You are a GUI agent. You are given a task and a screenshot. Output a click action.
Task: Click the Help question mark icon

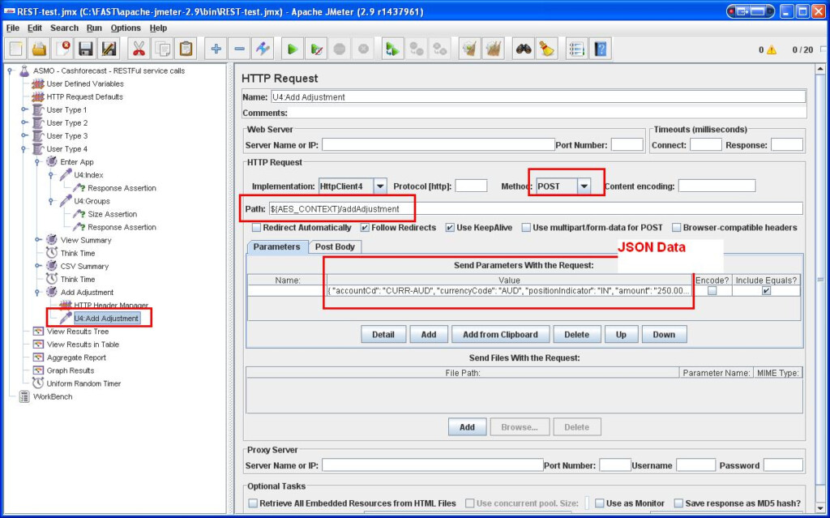(601, 49)
